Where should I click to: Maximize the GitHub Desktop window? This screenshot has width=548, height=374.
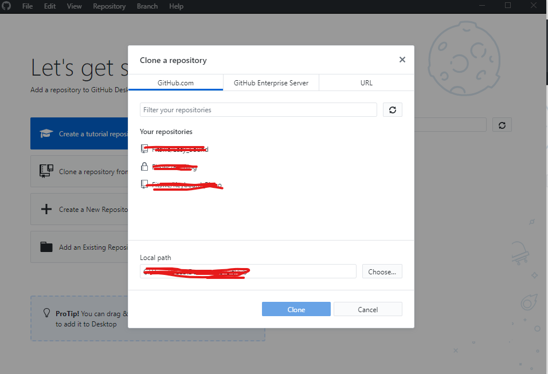[x=508, y=5]
